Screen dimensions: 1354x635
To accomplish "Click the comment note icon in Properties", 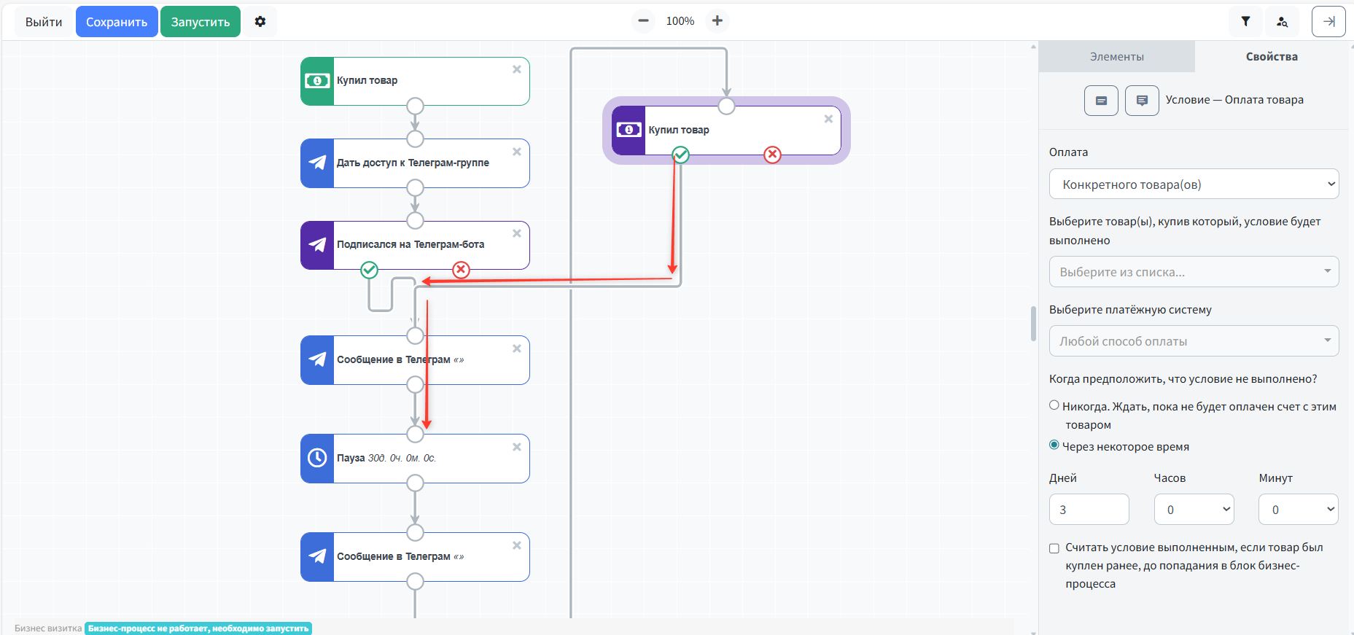I will [1142, 101].
